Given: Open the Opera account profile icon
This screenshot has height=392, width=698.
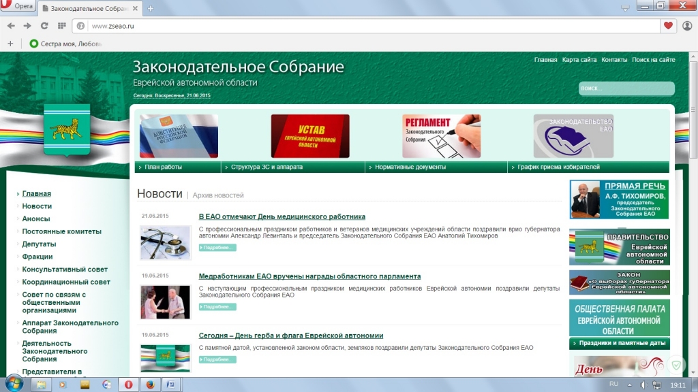Looking at the screenshot, I should point(687,26).
